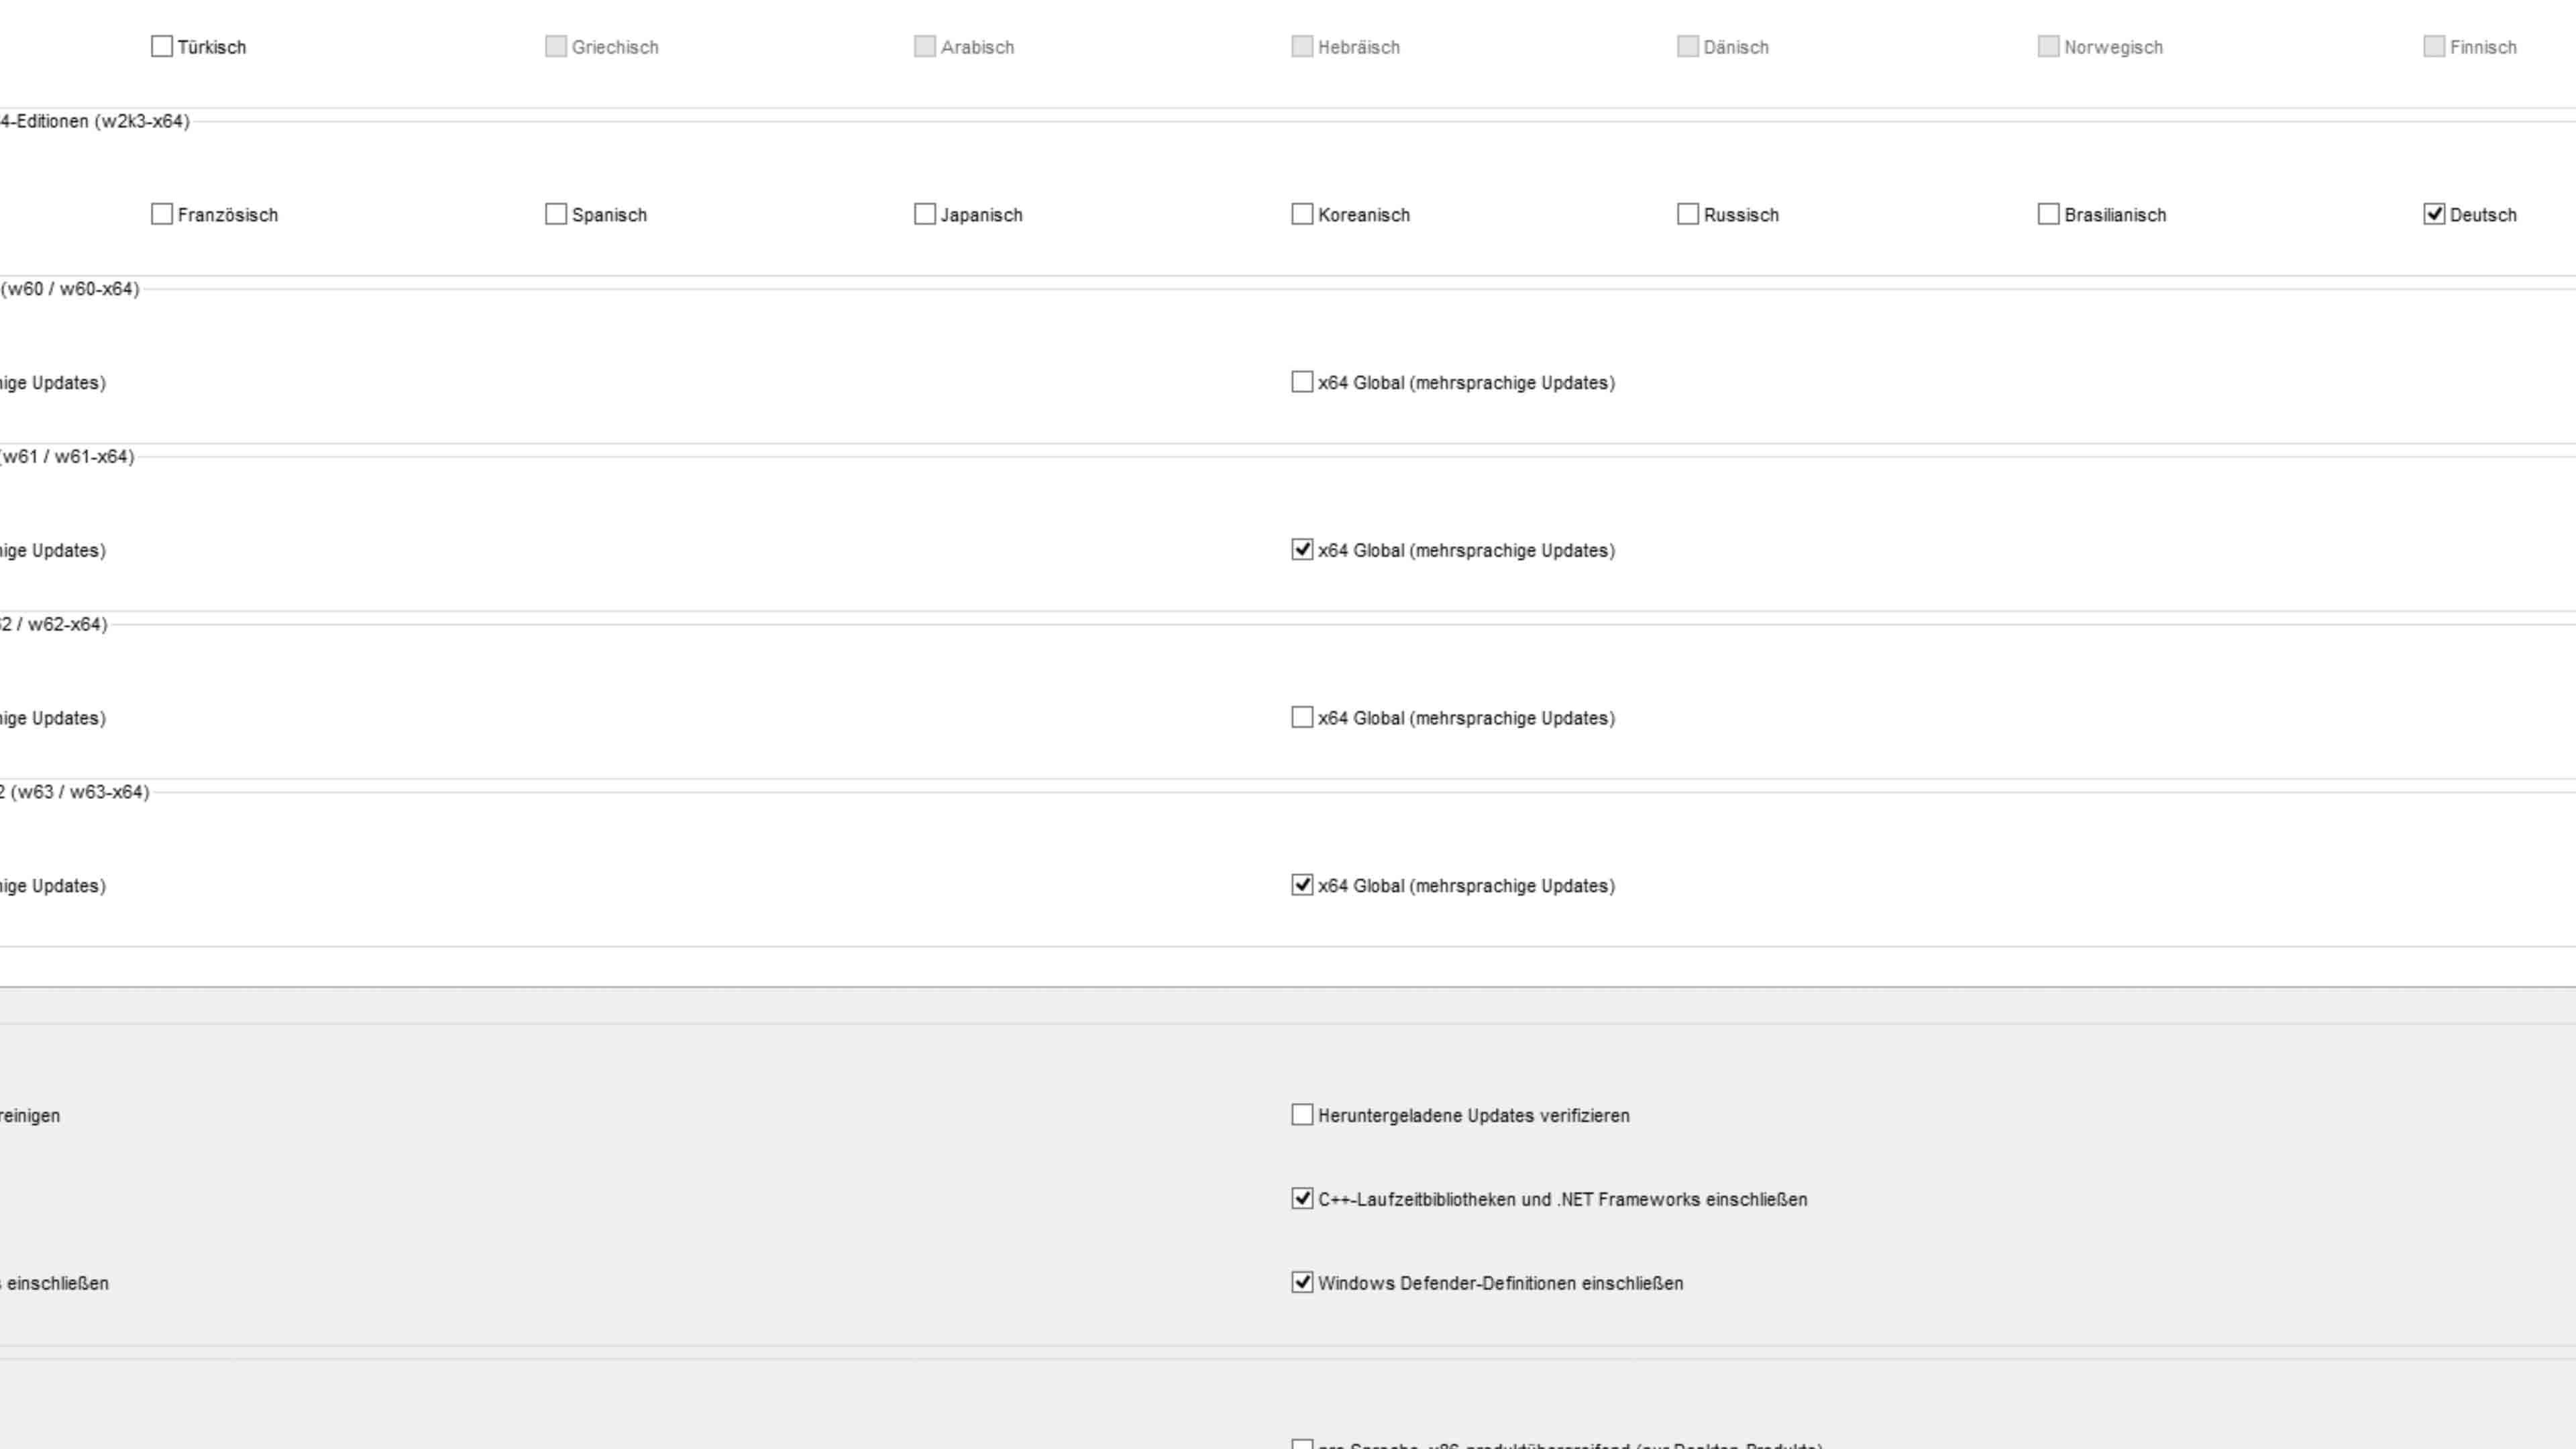
Task: Disable Windows Defender-Definitionen einschließen
Action: [x=1302, y=1283]
